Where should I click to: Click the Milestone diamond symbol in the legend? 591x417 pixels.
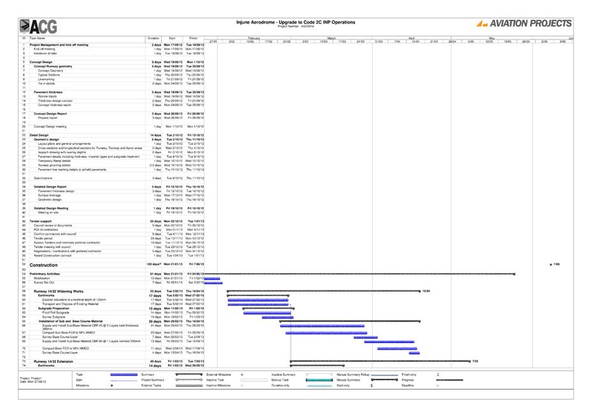click(111, 385)
